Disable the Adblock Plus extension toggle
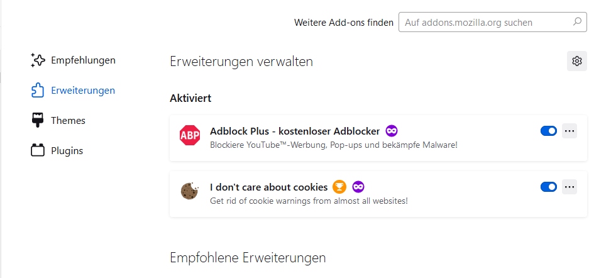 click(x=548, y=131)
